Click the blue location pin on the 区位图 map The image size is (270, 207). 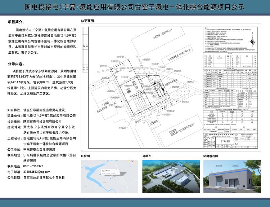[x=111, y=178]
